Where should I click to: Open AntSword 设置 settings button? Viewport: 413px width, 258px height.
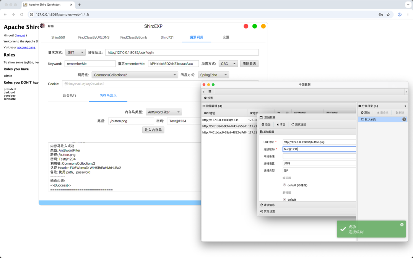(x=208, y=98)
